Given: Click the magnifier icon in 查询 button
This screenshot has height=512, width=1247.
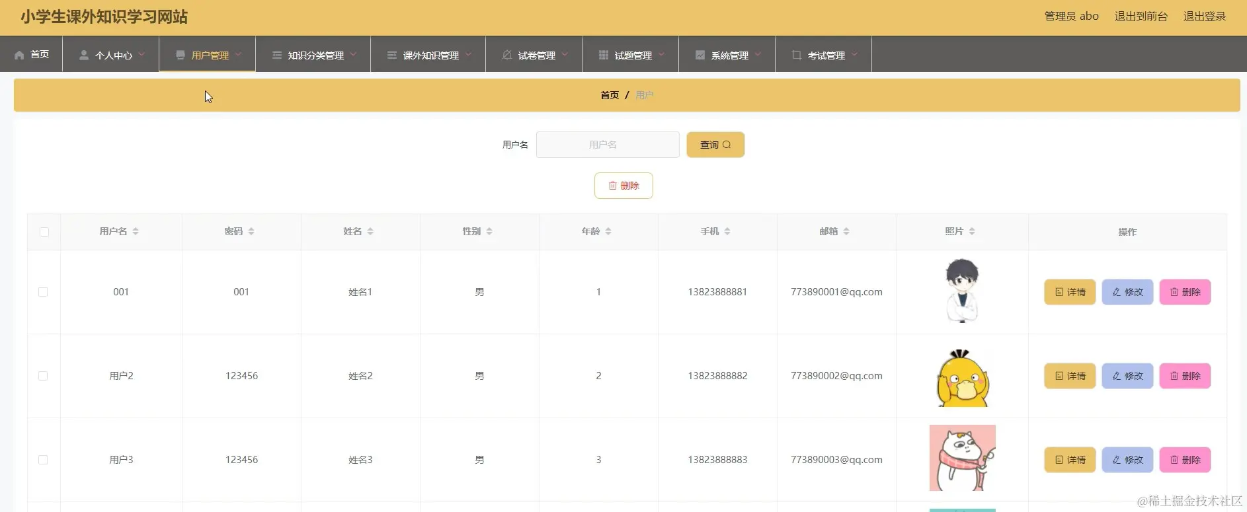Looking at the screenshot, I should tap(727, 145).
